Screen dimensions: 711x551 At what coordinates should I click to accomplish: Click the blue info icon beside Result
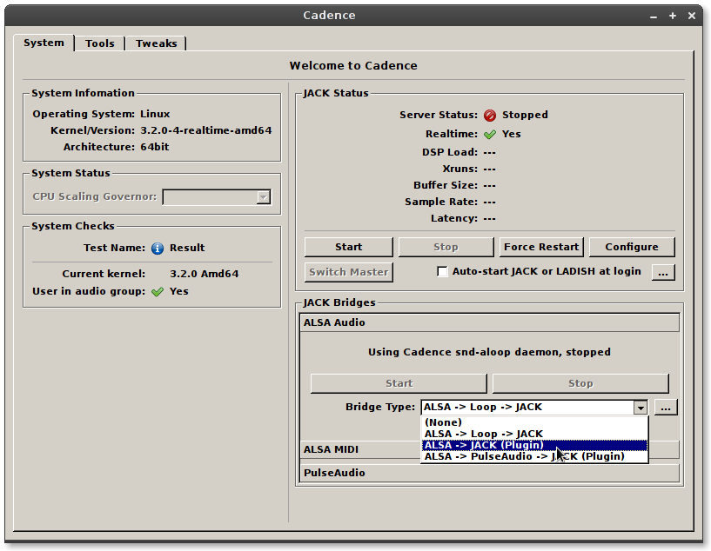(x=158, y=248)
